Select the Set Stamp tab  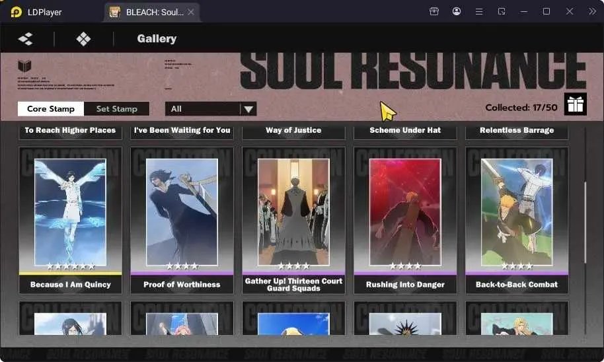(117, 109)
